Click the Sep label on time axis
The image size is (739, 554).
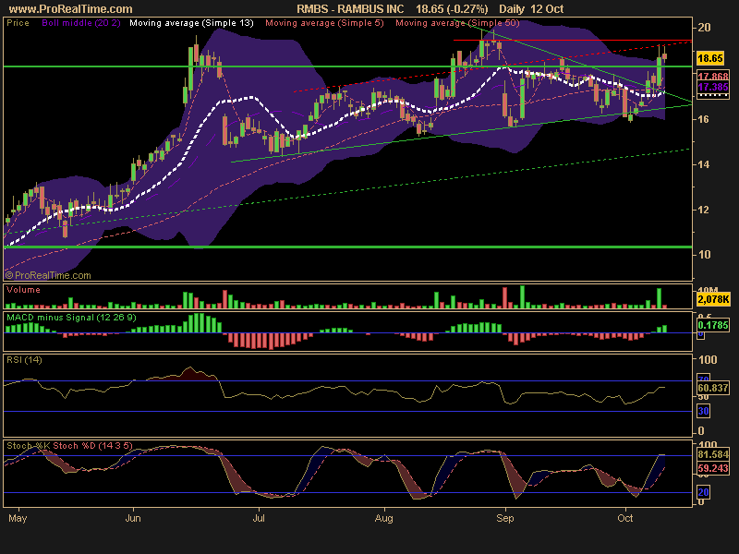coord(504,519)
